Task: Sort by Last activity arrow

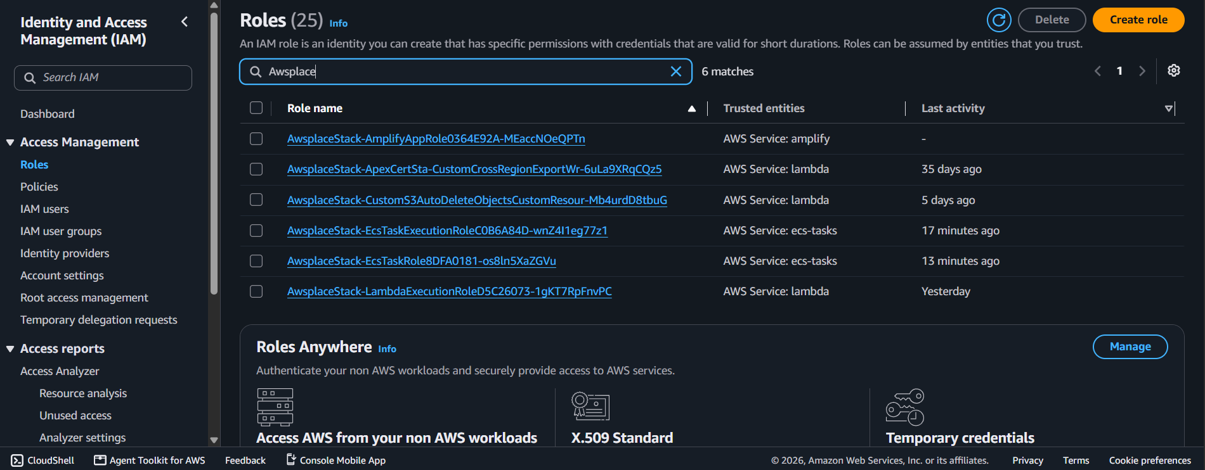Action: [1169, 109]
